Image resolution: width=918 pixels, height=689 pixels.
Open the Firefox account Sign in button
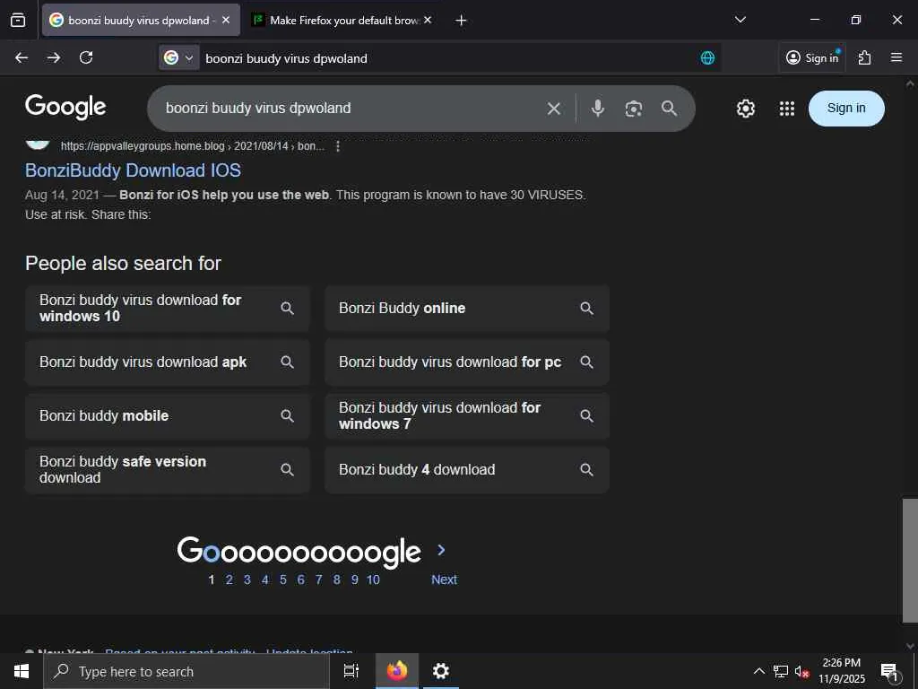pos(812,57)
